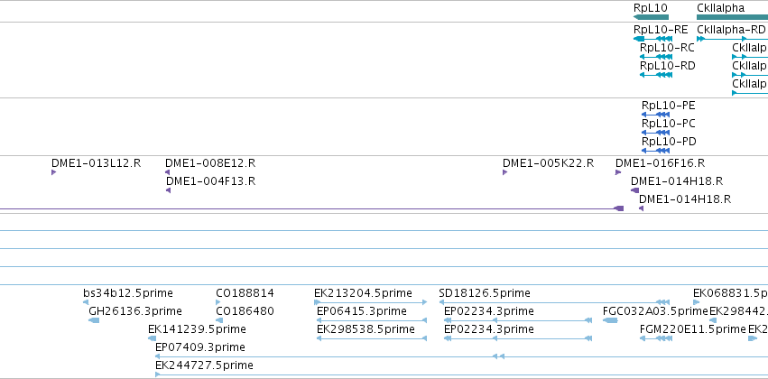Image resolution: width=768 pixels, height=379 pixels.
Task: Click the CkIIalpha gene bar
Action: [x=732, y=17]
